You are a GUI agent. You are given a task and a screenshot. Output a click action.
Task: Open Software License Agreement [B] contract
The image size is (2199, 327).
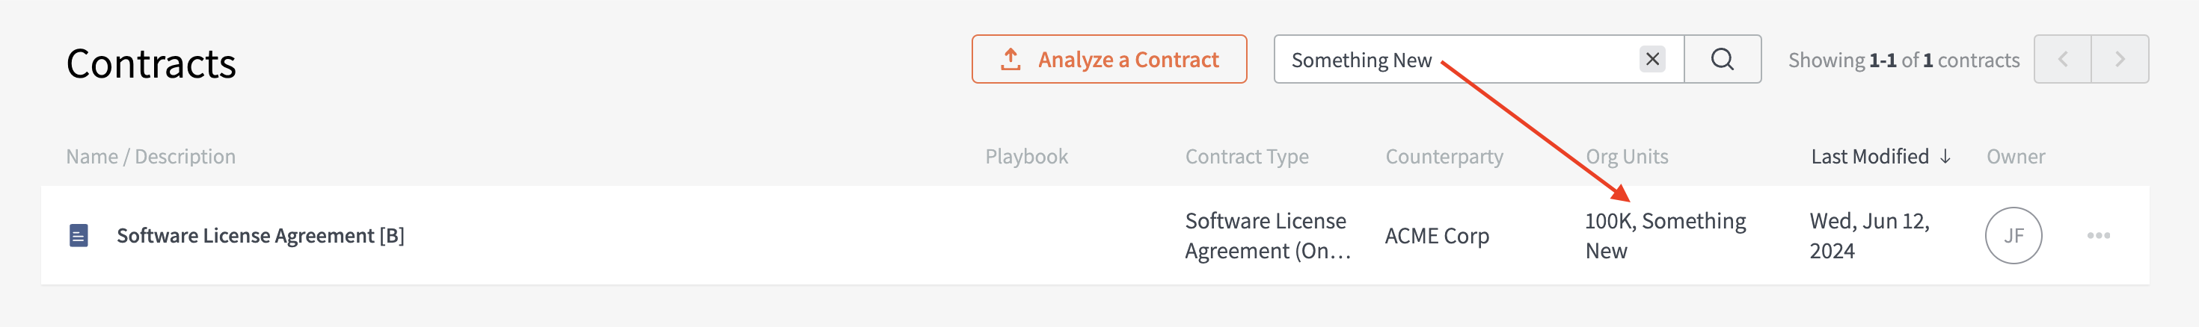tap(260, 236)
